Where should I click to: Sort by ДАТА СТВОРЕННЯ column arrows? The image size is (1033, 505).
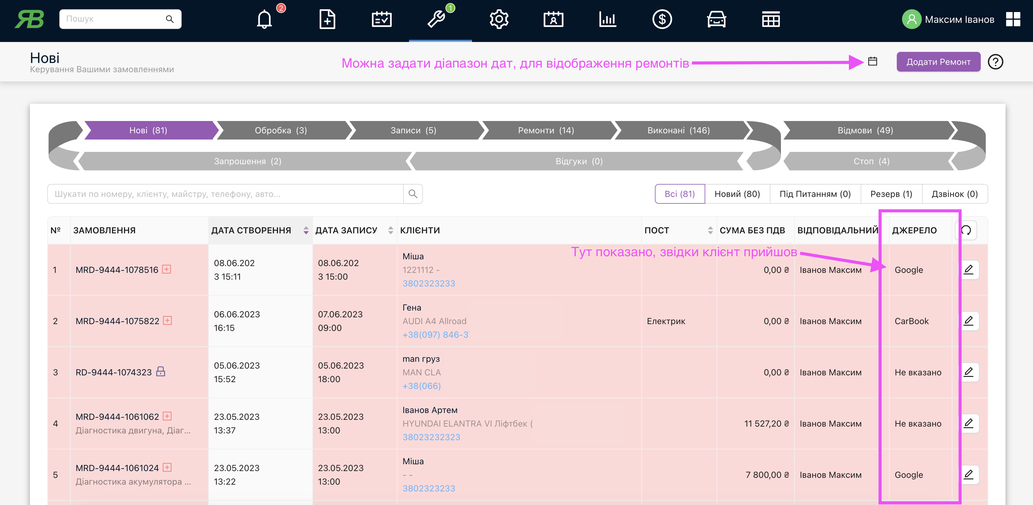pyautogui.click(x=306, y=230)
